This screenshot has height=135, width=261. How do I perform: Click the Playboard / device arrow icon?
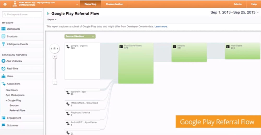(x=68, y=114)
